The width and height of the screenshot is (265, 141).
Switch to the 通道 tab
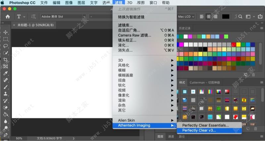click(171, 136)
